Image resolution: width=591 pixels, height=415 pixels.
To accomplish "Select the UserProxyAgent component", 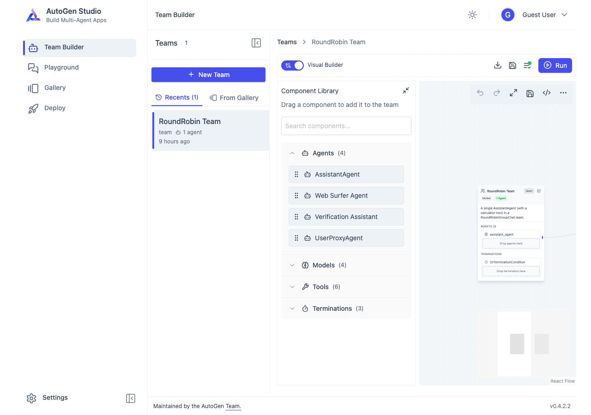I will pyautogui.click(x=346, y=238).
